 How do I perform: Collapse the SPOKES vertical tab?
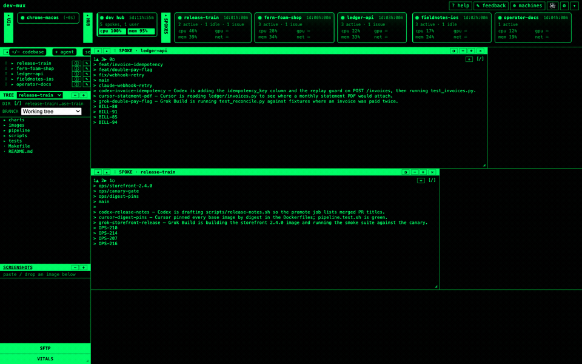tap(166, 27)
